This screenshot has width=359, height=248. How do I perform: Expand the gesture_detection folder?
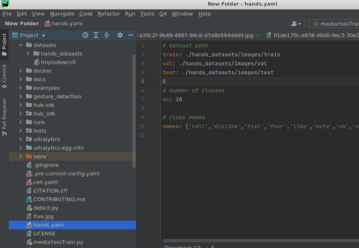point(20,96)
